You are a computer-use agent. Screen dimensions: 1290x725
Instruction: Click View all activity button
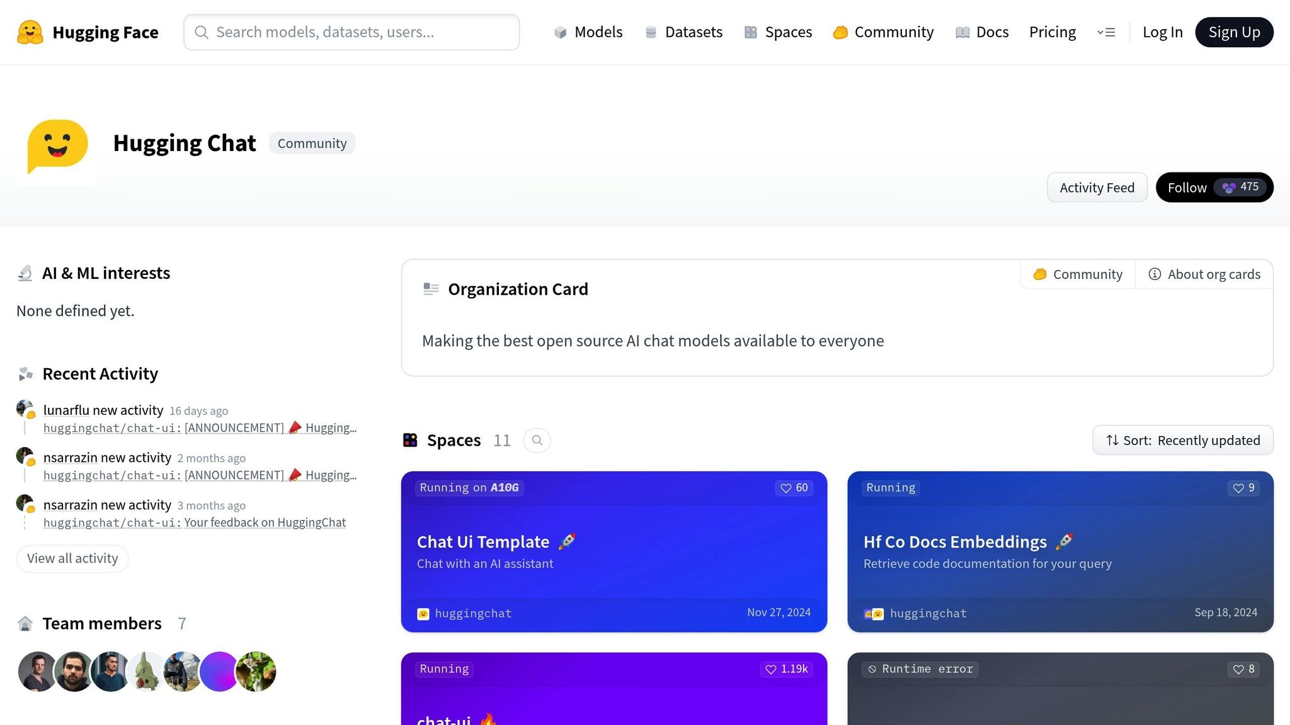(72, 558)
